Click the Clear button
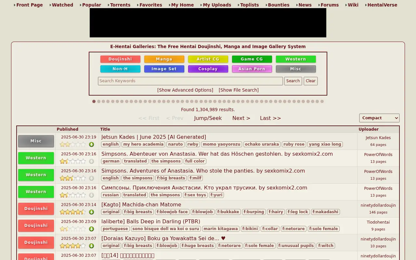 click(x=311, y=81)
